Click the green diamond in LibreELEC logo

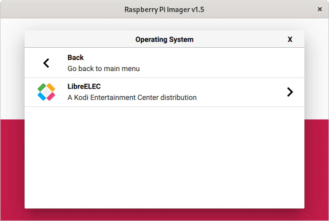42,87
